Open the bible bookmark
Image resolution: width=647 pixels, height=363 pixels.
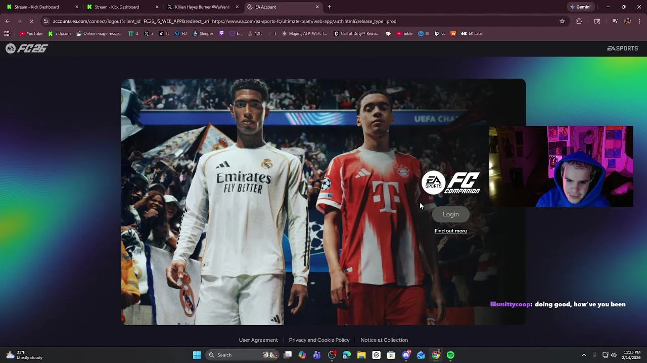pos(404,34)
